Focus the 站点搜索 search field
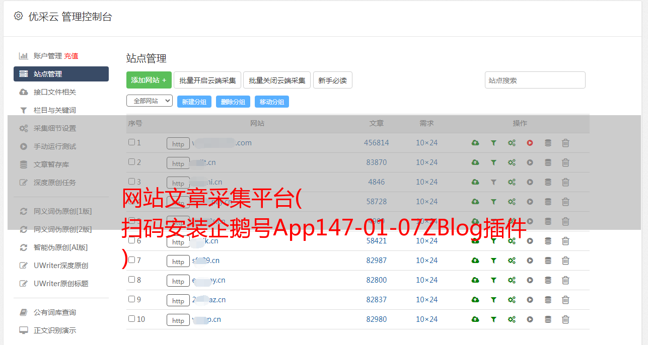 tap(535, 80)
